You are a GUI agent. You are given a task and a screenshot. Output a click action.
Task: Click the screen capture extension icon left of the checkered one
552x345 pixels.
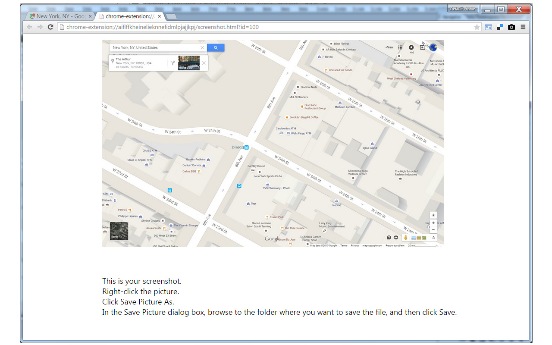tap(488, 27)
